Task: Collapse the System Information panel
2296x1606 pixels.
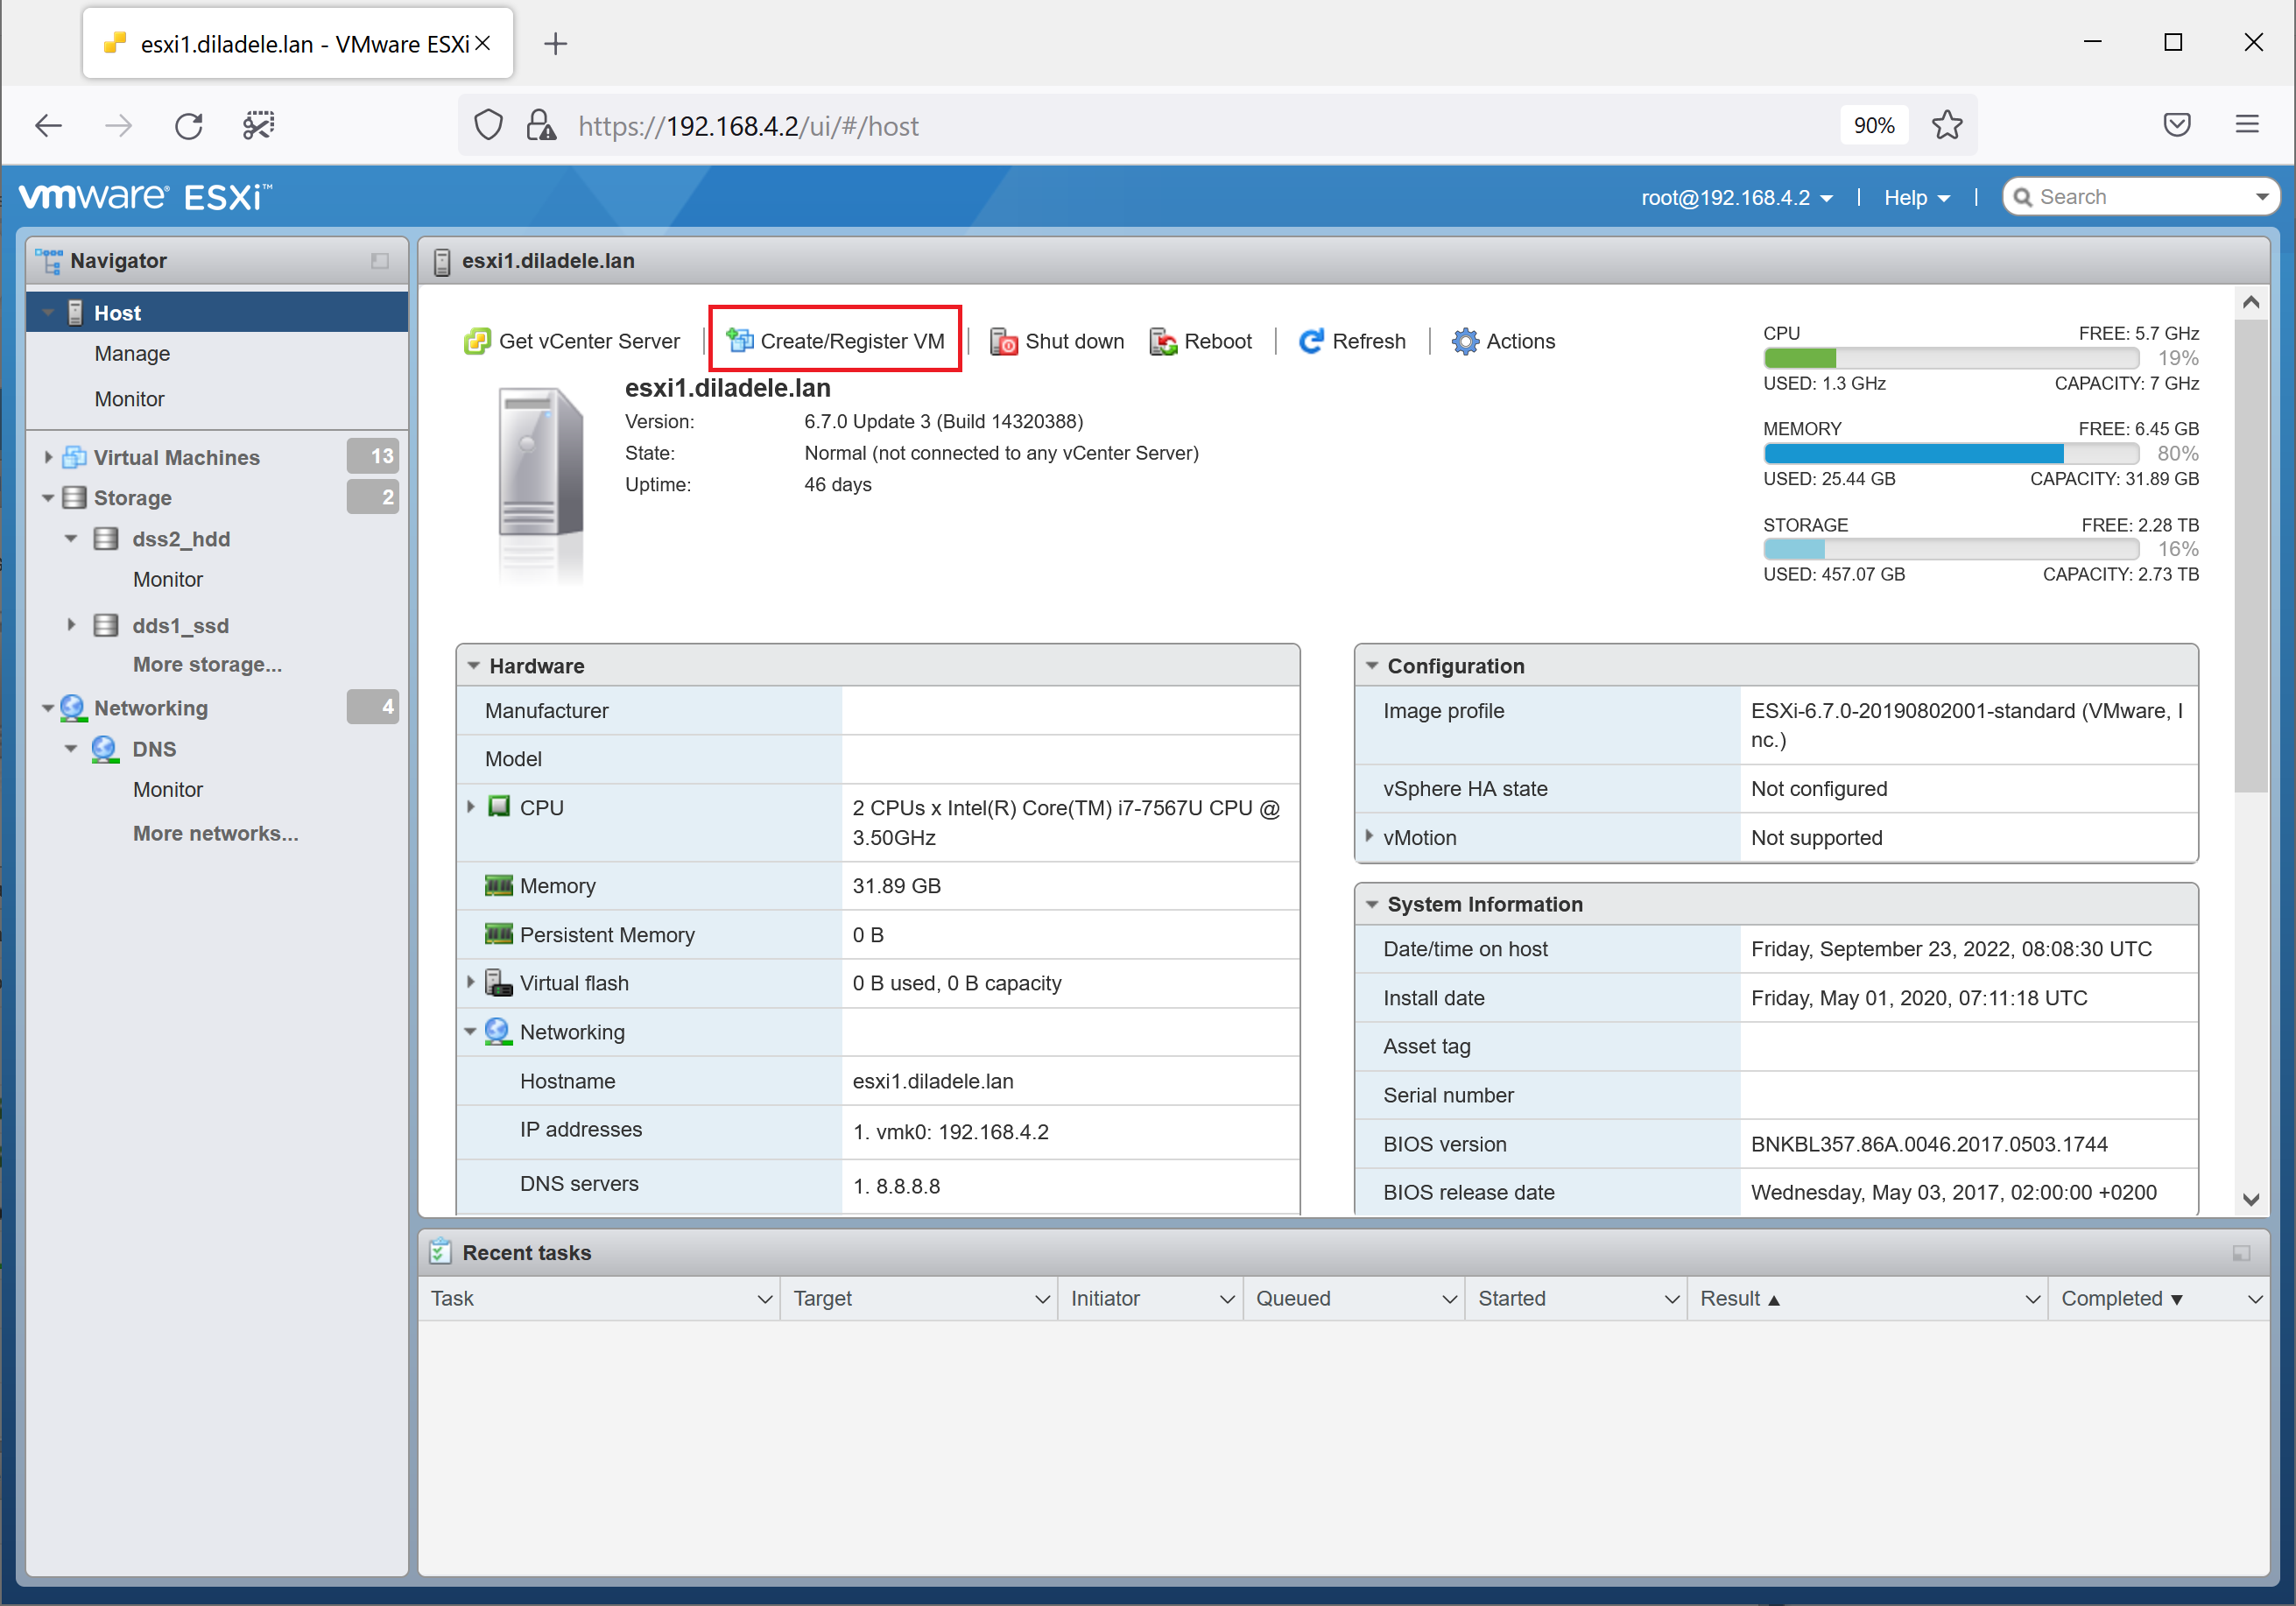Action: click(x=1372, y=905)
